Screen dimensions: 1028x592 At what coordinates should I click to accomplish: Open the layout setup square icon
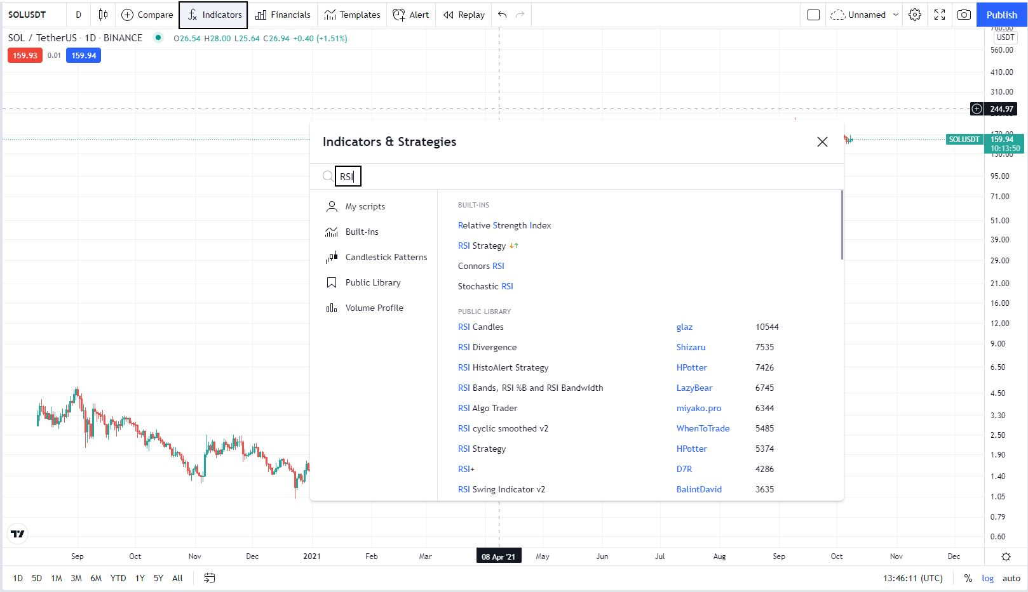click(813, 15)
